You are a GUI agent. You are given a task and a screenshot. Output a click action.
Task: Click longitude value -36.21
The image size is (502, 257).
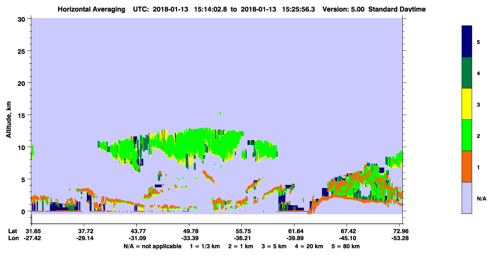click(242, 238)
